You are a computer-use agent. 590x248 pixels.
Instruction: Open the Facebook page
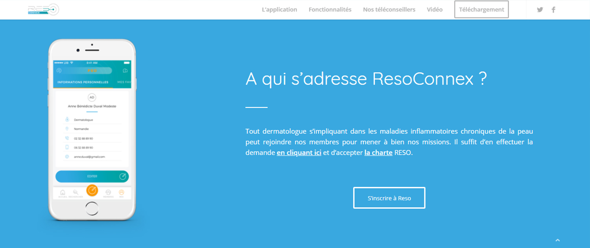tap(553, 10)
